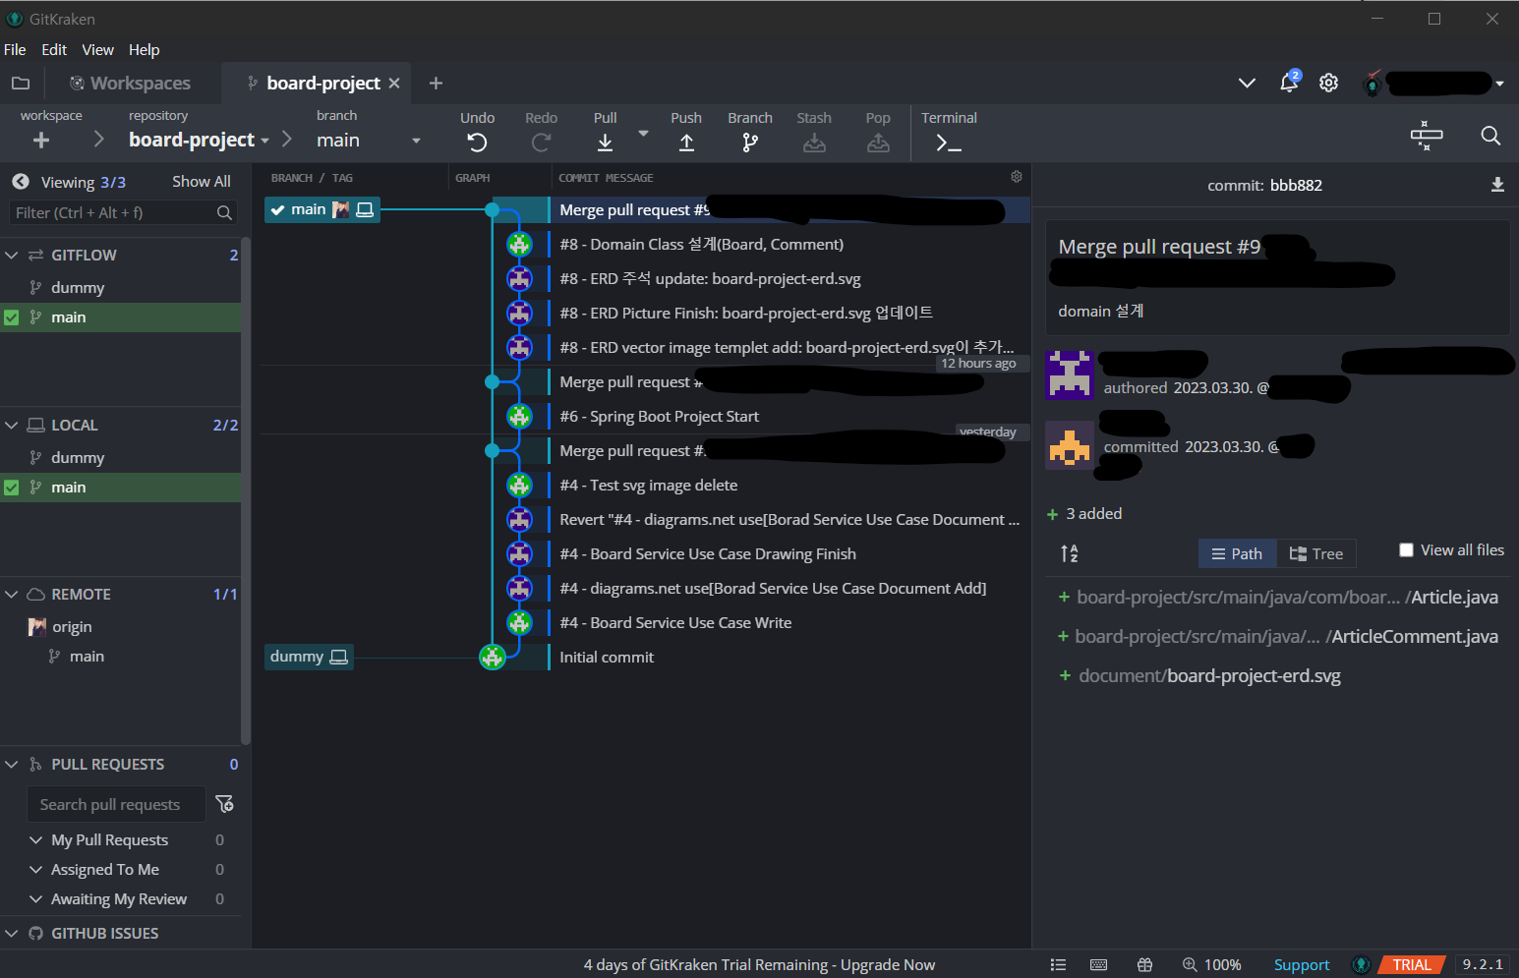Close the board-project tab
This screenshot has width=1519, height=978.
click(x=394, y=84)
